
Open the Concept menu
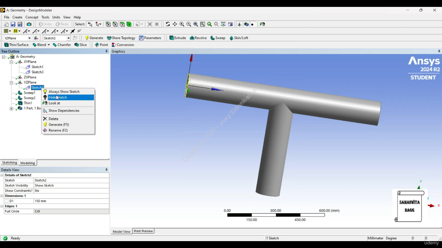coord(32,17)
